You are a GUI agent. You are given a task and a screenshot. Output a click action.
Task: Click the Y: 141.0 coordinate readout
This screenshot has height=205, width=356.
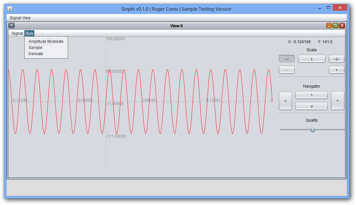pos(325,42)
